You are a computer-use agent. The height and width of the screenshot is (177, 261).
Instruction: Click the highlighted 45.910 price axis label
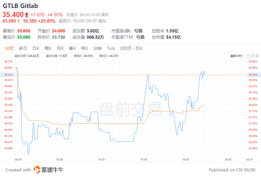[8, 75]
